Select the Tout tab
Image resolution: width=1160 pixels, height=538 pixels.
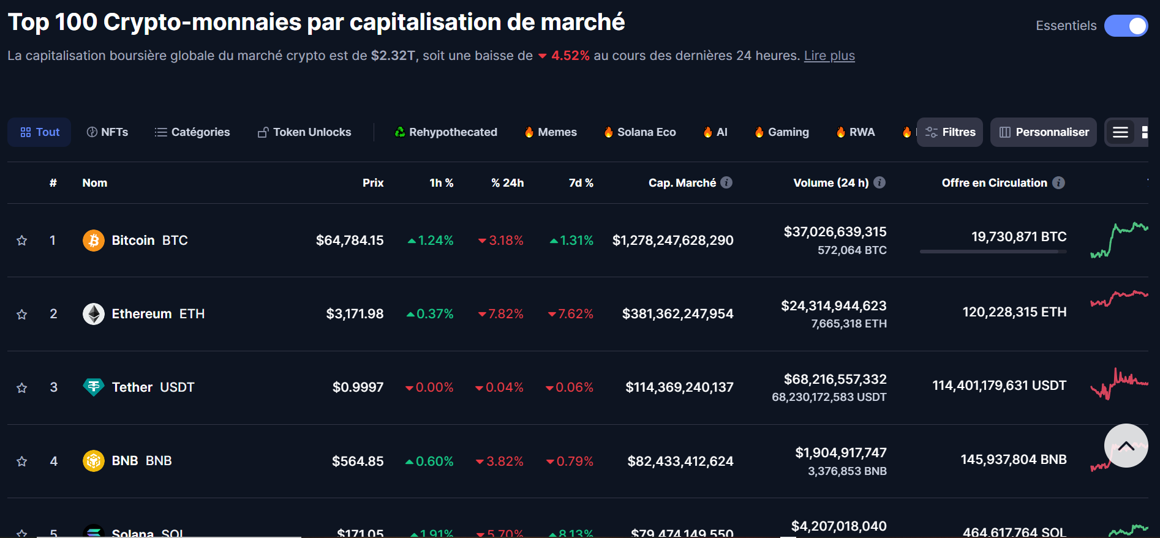(39, 132)
